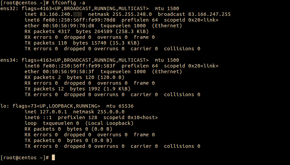Click ens32 MAC address 00:50:56:99:70:d8
The width and height of the screenshot is (290, 165).
click(68, 26)
